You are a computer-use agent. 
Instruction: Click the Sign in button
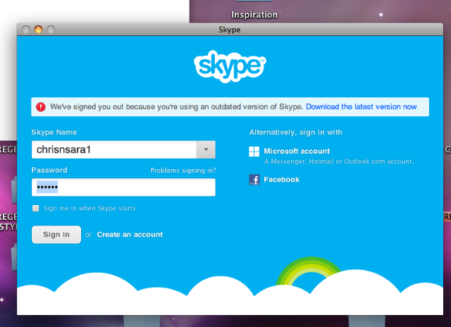tap(56, 235)
